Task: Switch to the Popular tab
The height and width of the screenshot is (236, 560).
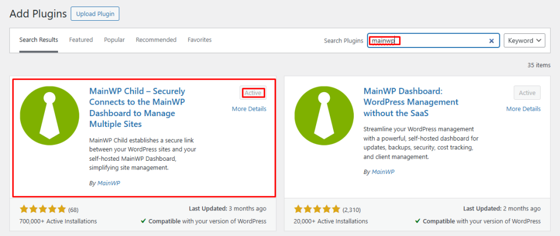Action: [x=114, y=40]
